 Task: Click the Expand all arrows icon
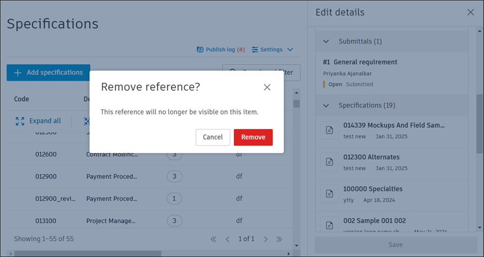20,121
